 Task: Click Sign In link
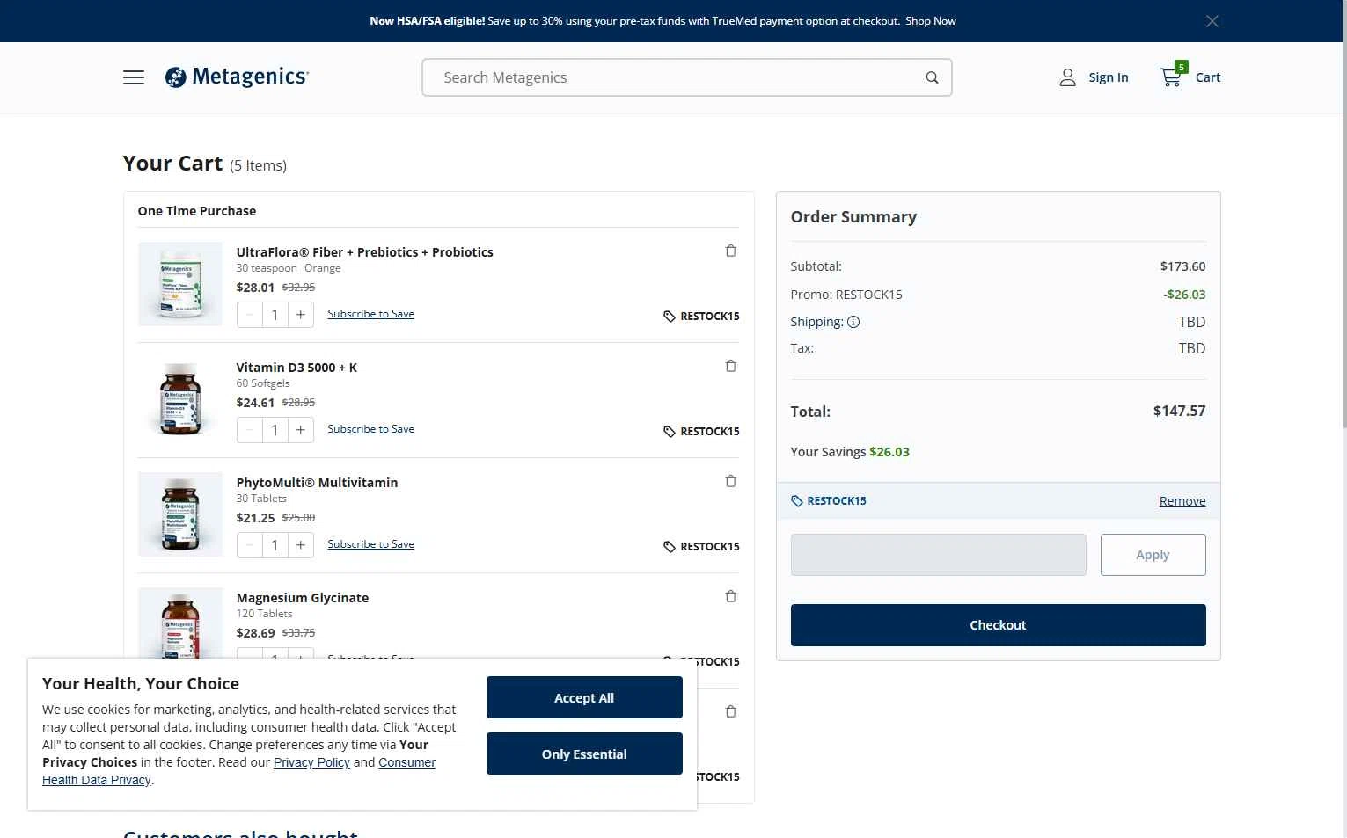click(1108, 77)
